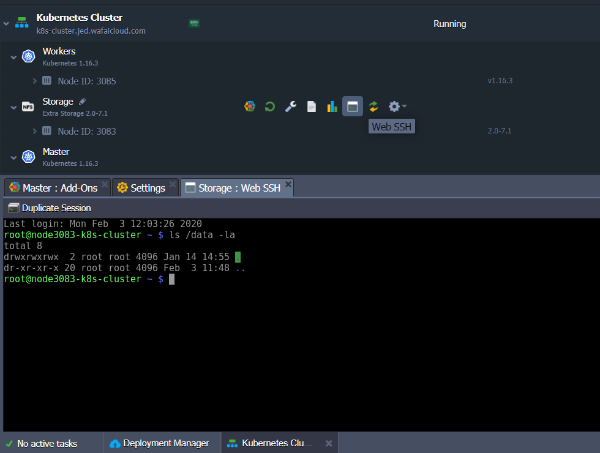600x453 pixels.
Task: Click the 'ls /data -la' command text
Action: 202,234
